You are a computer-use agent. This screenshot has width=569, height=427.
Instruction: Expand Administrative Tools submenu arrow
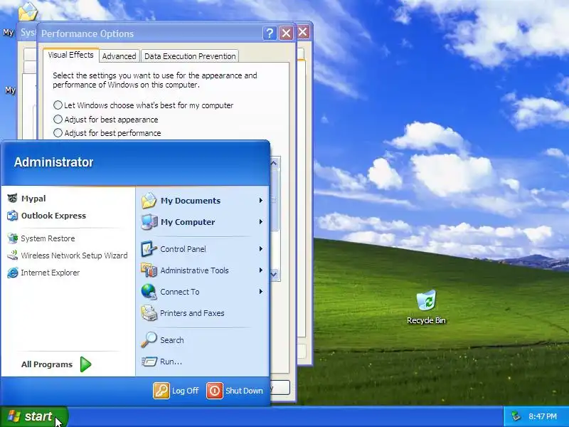[x=260, y=270]
